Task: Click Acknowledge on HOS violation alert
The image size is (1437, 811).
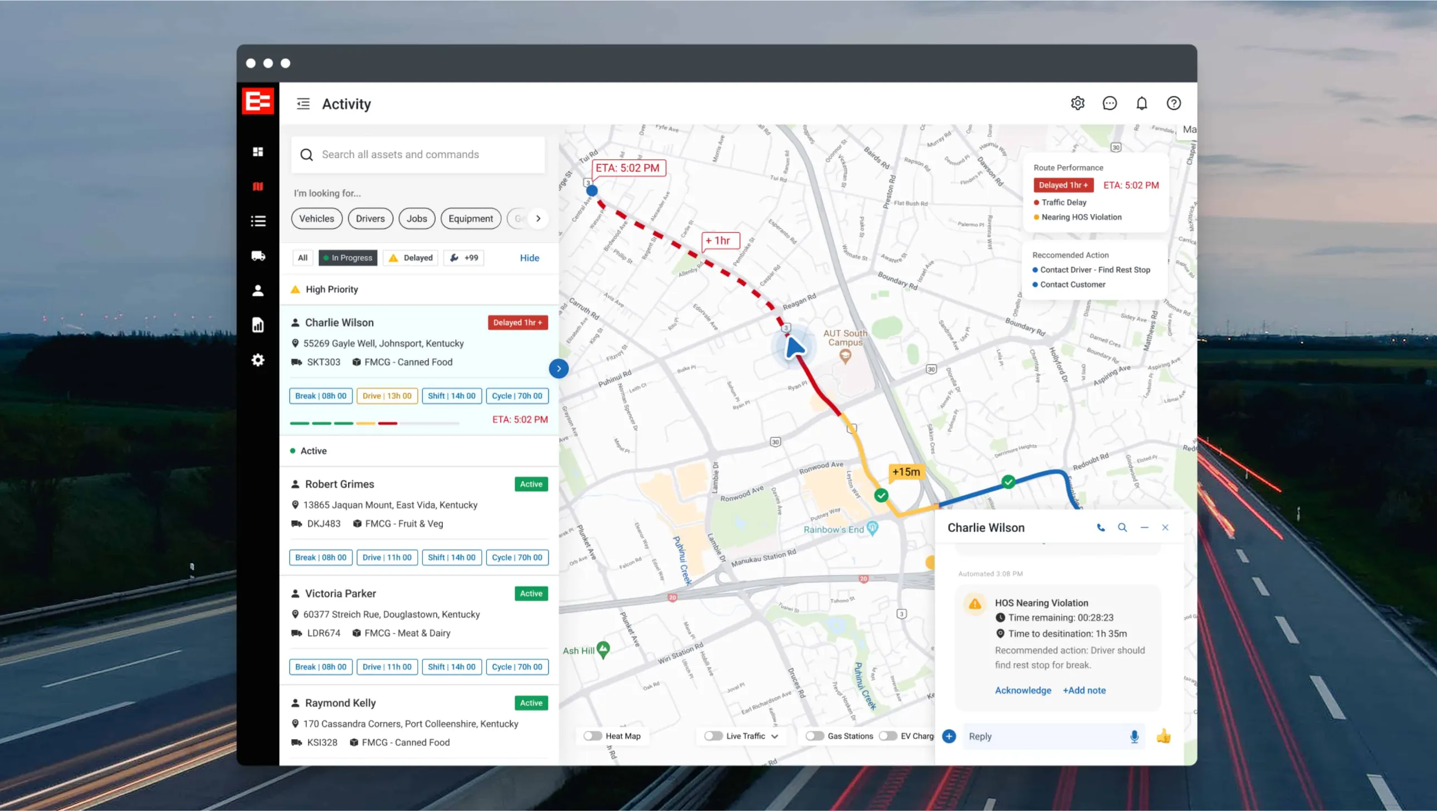Action: (1023, 691)
